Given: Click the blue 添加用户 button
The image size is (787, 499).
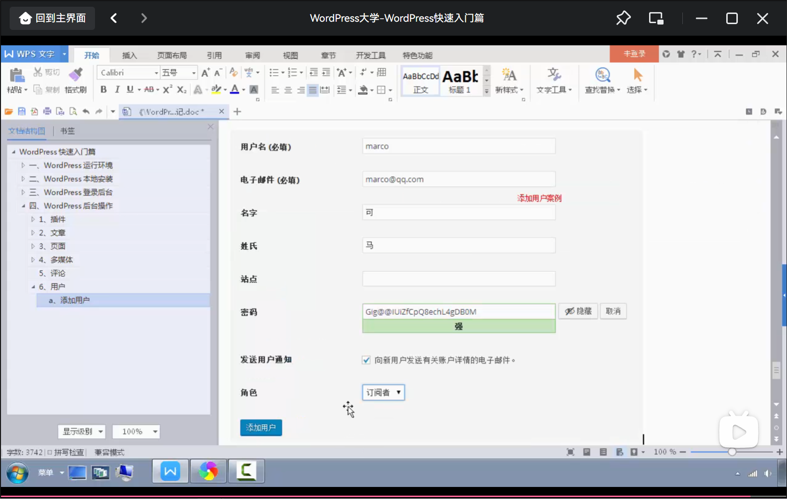Looking at the screenshot, I should (x=261, y=428).
